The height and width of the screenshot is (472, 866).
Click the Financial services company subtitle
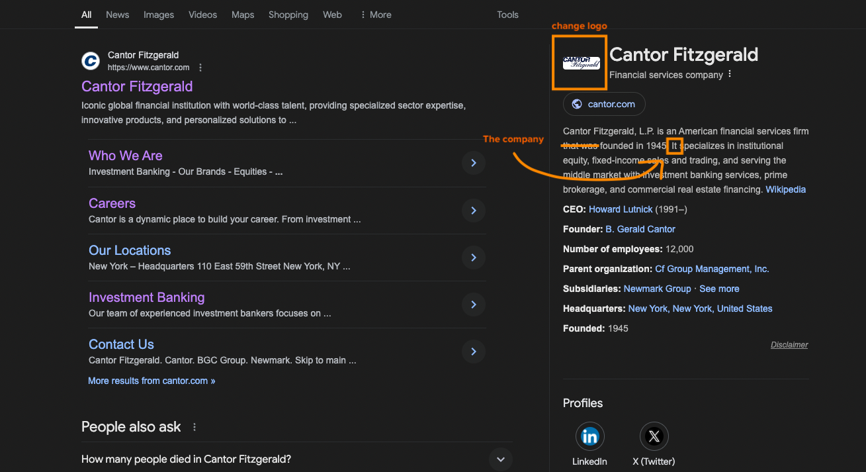click(x=666, y=75)
